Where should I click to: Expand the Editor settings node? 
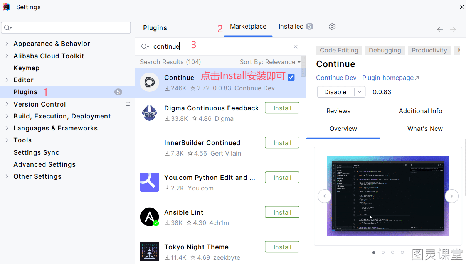(x=7, y=80)
